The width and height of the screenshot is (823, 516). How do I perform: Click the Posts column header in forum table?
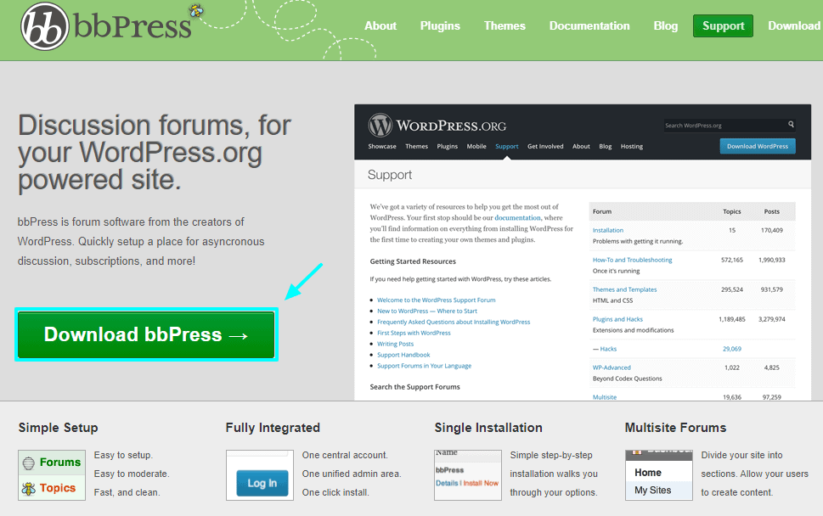[x=771, y=211]
